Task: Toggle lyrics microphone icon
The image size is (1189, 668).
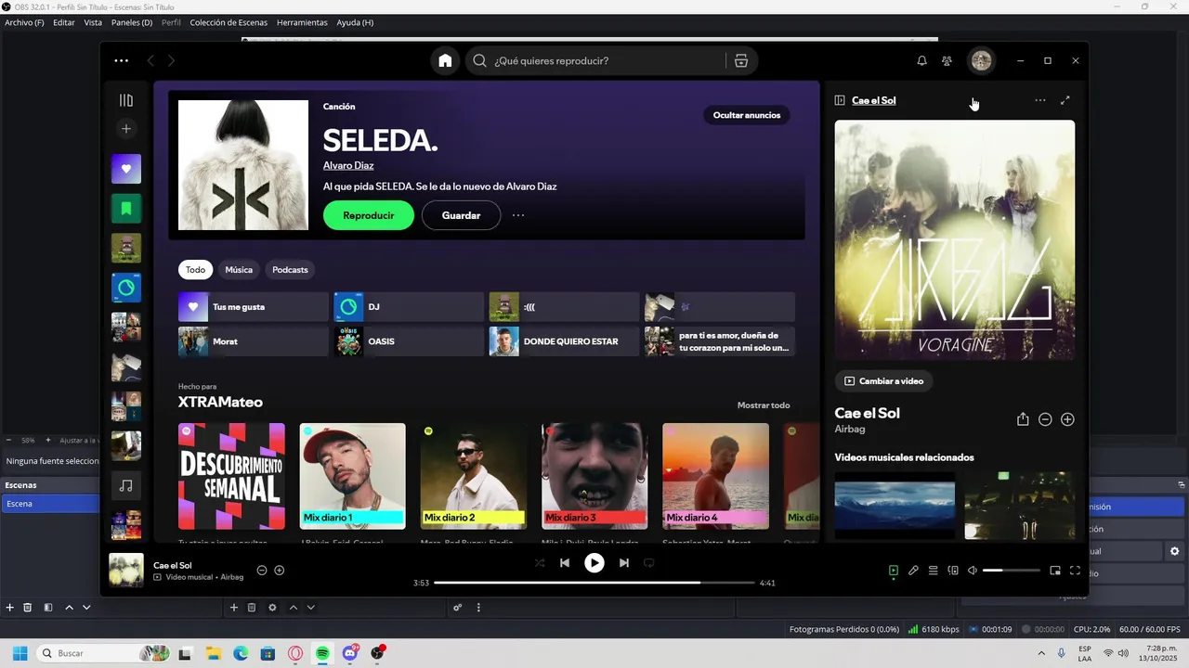Action: point(913,571)
